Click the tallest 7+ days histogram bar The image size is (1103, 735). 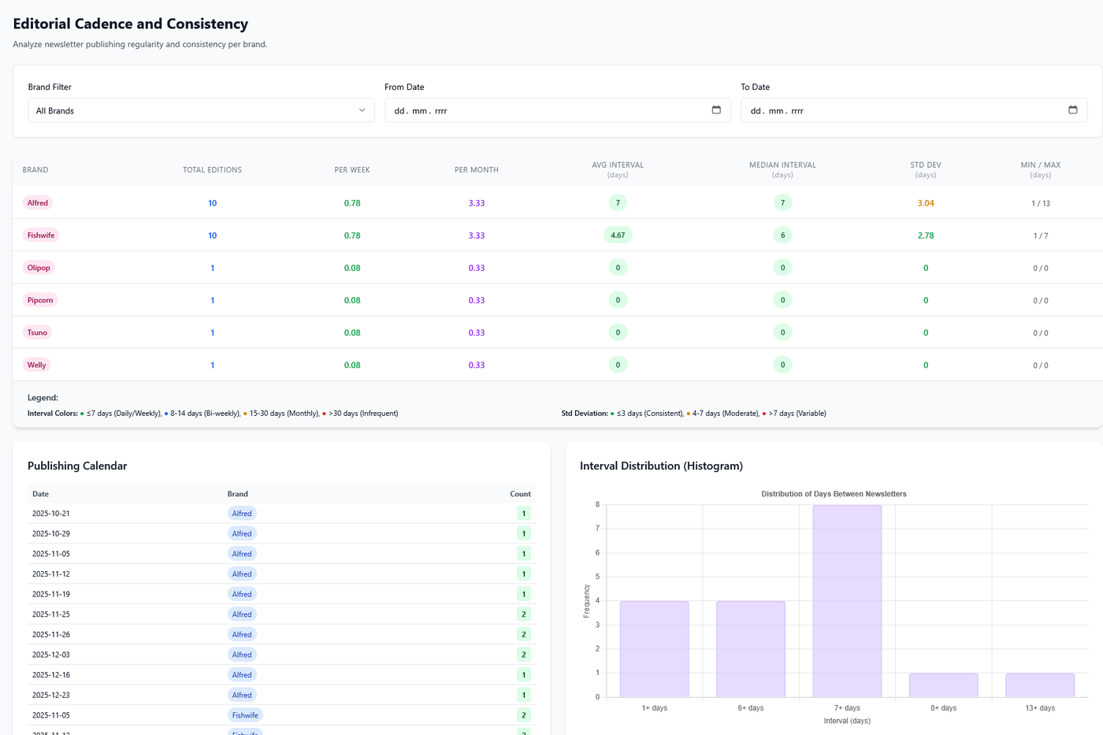click(x=847, y=601)
